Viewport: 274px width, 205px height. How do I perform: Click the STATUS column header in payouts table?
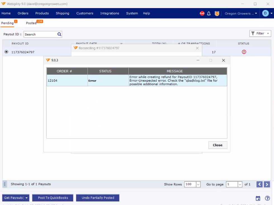[244, 44]
